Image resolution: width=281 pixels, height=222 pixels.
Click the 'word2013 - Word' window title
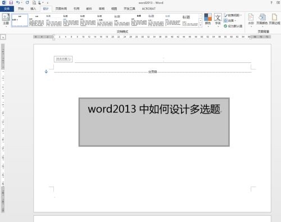click(x=151, y=3)
